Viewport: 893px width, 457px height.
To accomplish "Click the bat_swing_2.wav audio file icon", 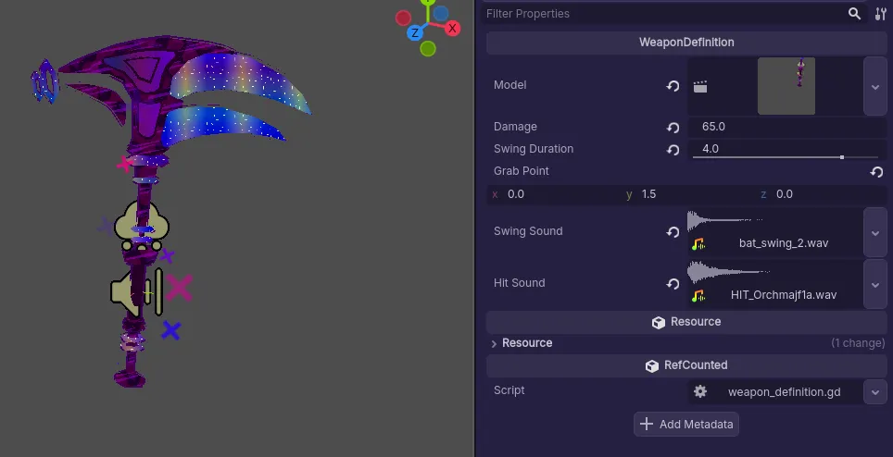I will pos(698,244).
